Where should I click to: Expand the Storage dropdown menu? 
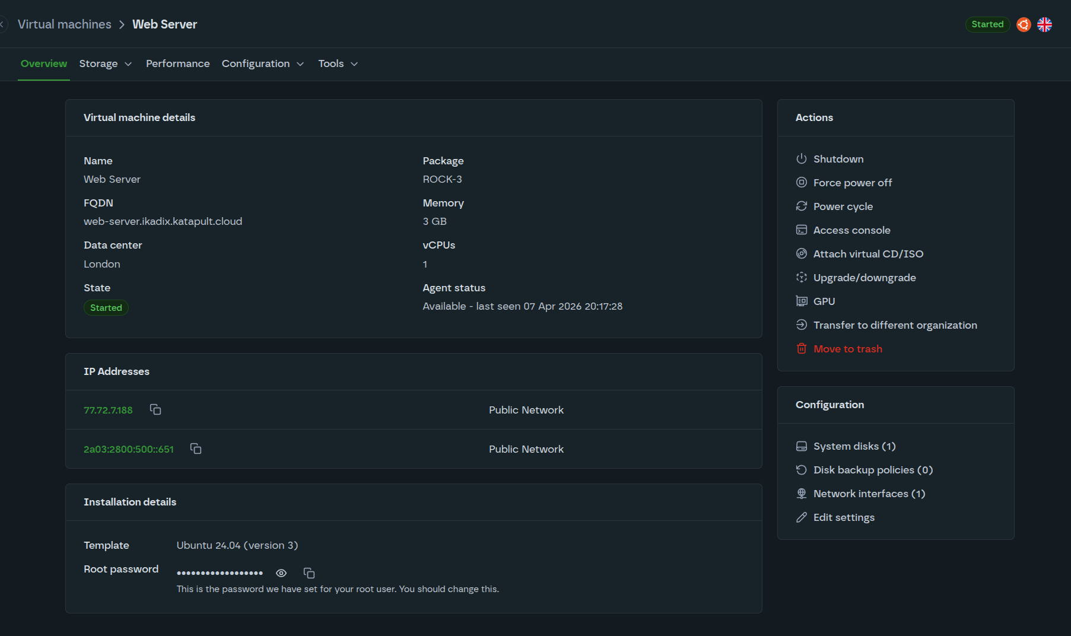(106, 63)
